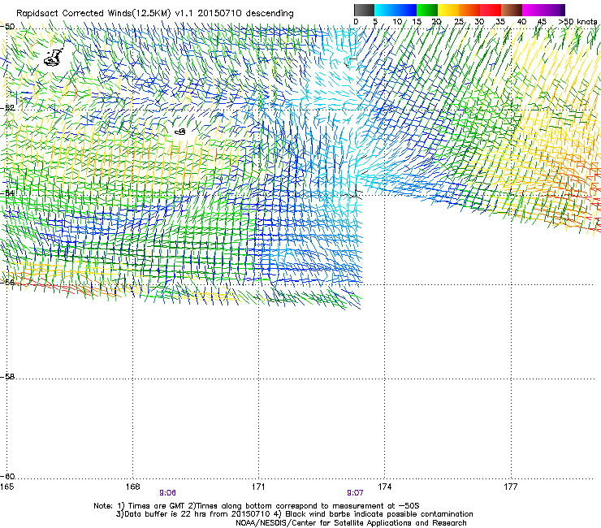Click the yellow 20-25 knots legend segment
The height and width of the screenshot is (528, 601).
[448, 10]
